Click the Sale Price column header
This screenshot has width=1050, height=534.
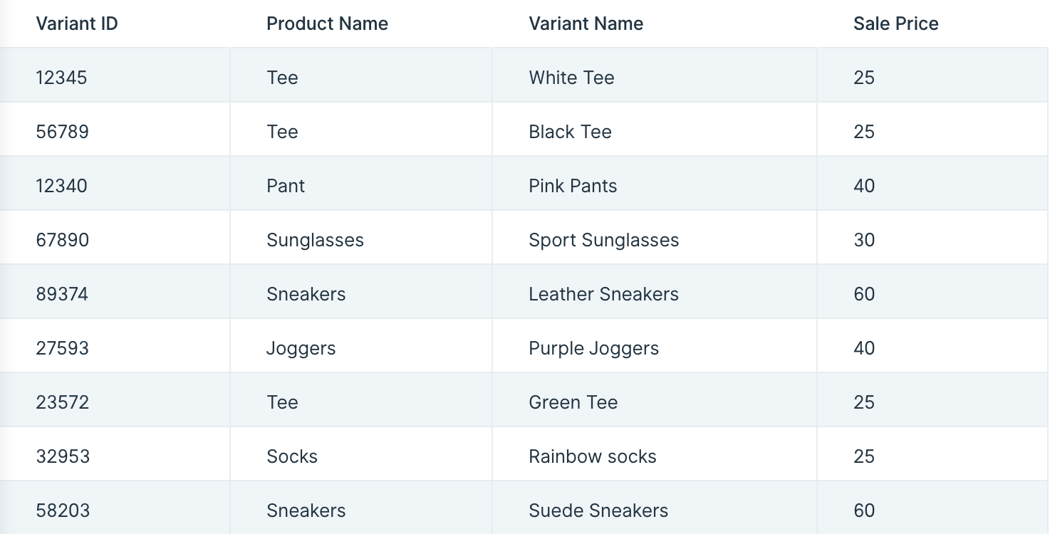(x=895, y=23)
